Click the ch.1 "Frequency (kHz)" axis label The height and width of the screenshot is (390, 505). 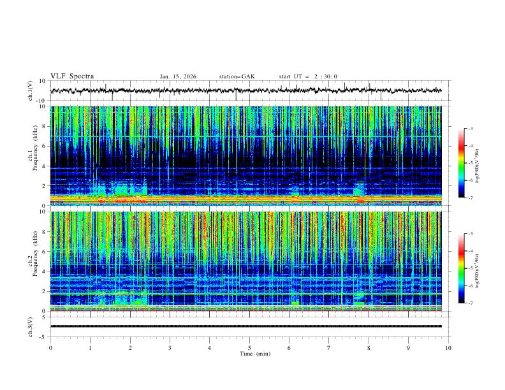(36, 148)
